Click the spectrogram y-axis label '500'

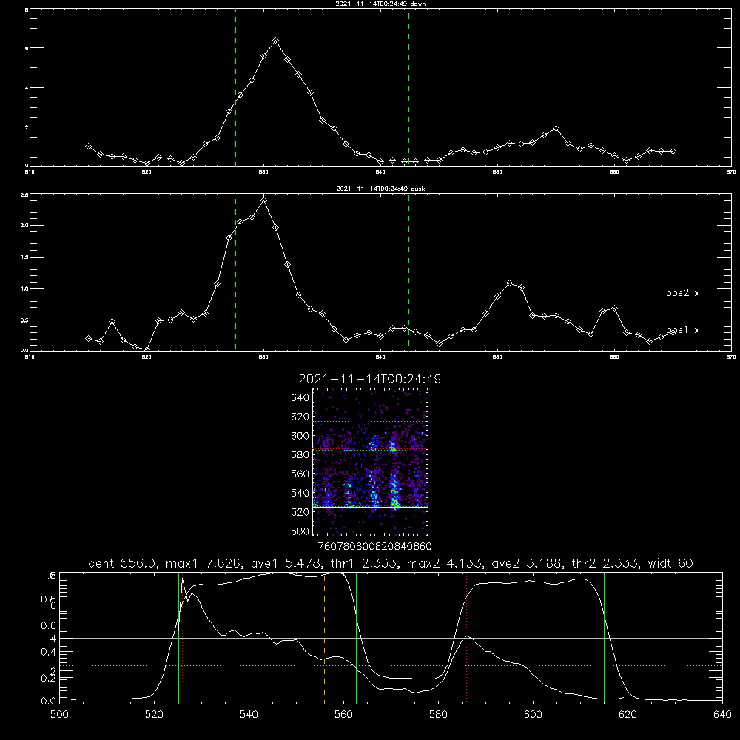(x=300, y=531)
